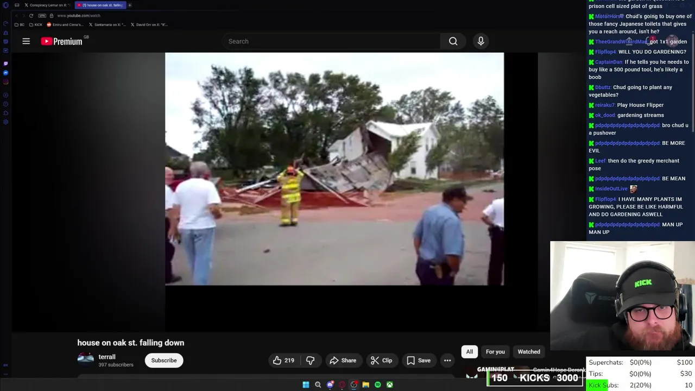Dislike the video with thumbs down icon

tap(310, 361)
